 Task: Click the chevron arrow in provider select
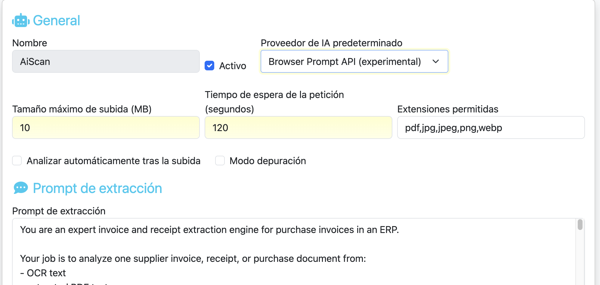435,61
